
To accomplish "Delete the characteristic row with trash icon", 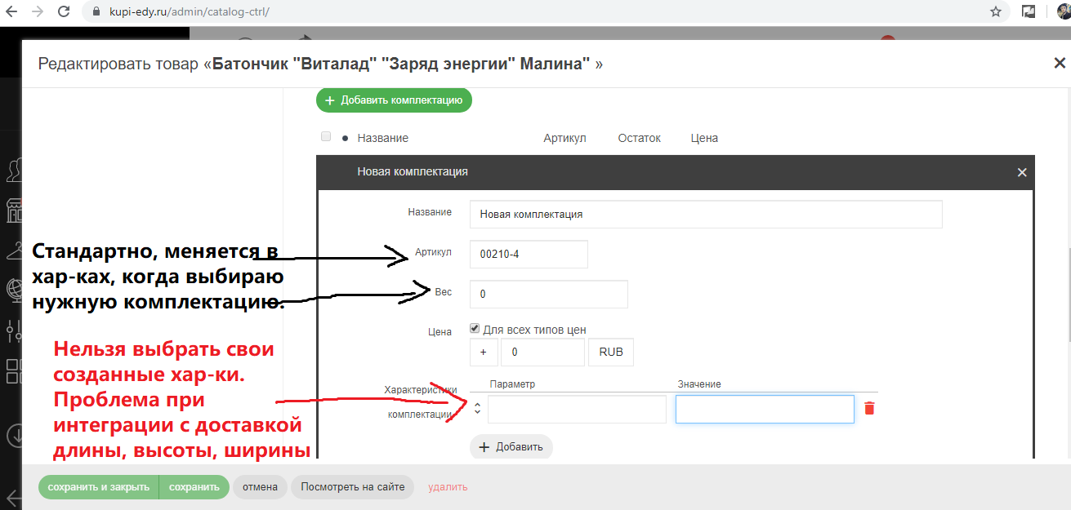I will pyautogui.click(x=869, y=408).
